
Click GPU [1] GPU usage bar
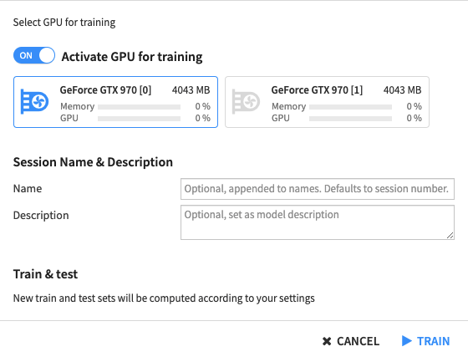click(x=350, y=119)
